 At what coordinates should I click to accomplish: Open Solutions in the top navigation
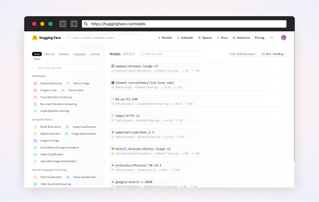241,38
